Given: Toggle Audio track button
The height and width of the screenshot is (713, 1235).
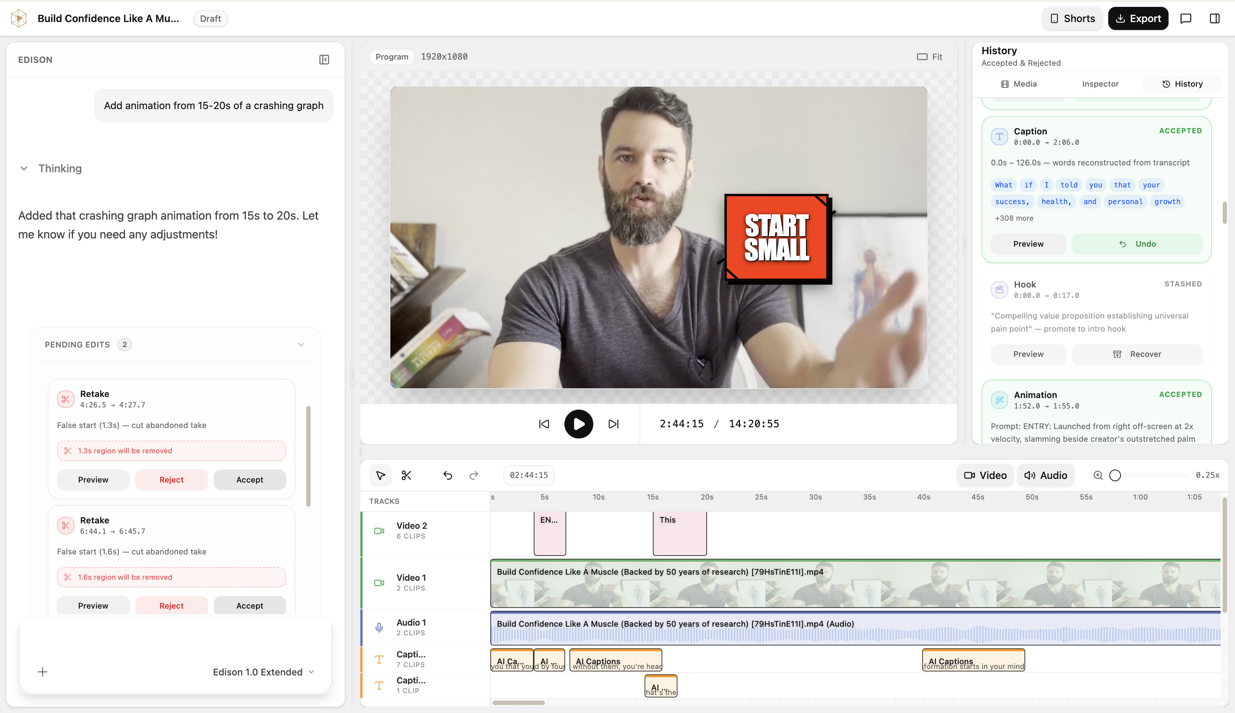Looking at the screenshot, I should [1045, 475].
